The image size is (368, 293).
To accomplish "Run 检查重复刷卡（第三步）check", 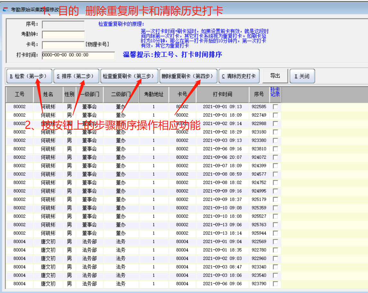I will [x=129, y=76].
